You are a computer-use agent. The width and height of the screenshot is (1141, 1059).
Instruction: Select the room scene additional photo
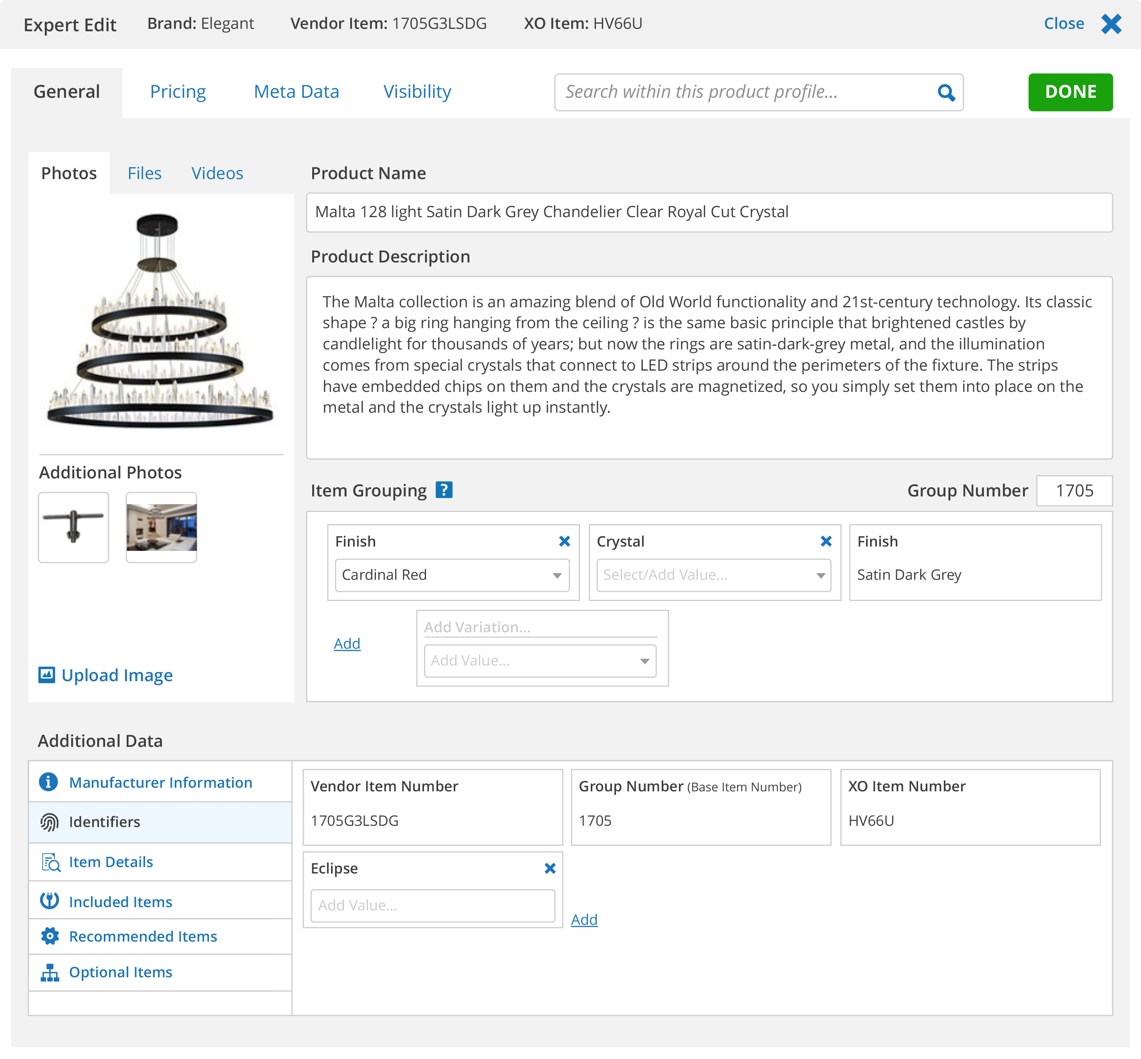click(161, 527)
